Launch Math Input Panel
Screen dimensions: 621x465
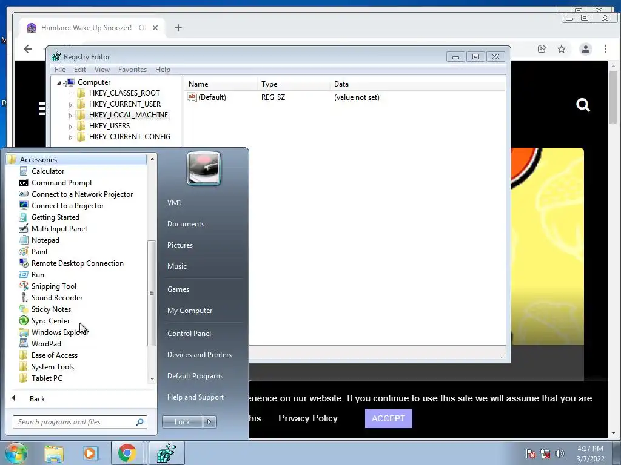(59, 228)
